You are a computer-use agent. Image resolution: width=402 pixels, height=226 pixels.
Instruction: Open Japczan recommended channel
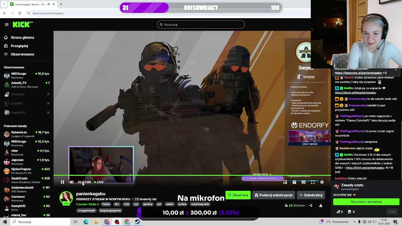point(27,162)
